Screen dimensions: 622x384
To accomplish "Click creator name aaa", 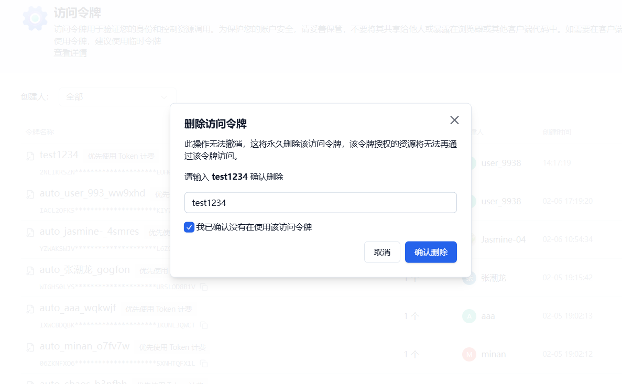I will [x=488, y=316].
